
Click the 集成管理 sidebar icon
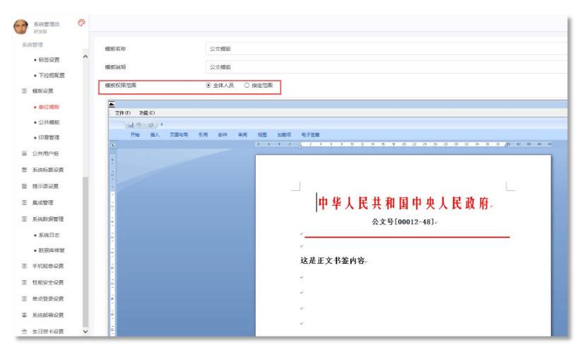point(24,202)
